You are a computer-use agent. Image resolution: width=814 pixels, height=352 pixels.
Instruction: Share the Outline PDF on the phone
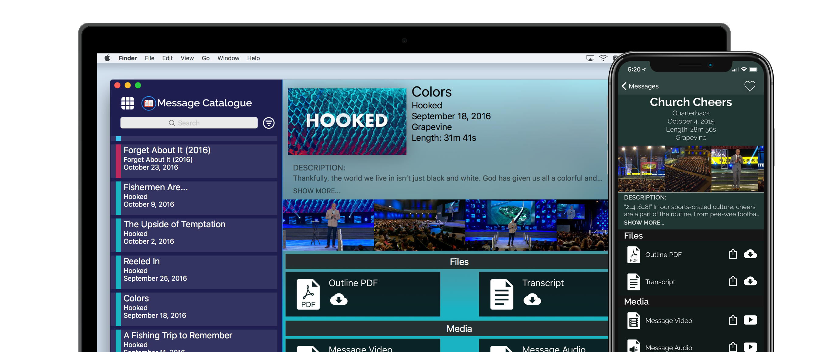pyautogui.click(x=733, y=254)
